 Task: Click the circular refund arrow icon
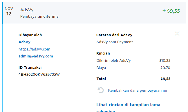(x=100, y=90)
